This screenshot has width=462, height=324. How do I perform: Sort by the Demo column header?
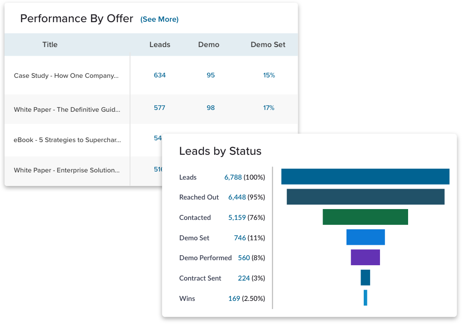click(x=208, y=44)
